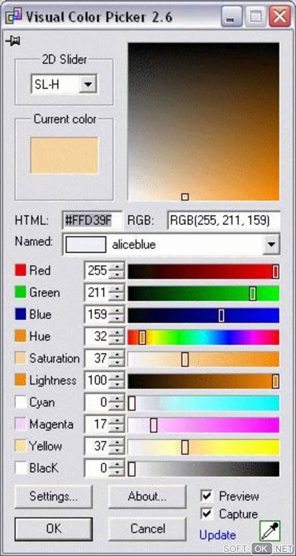Click the Magenta indicator square
Viewport: 296px width, 556px height.
[x=20, y=424]
